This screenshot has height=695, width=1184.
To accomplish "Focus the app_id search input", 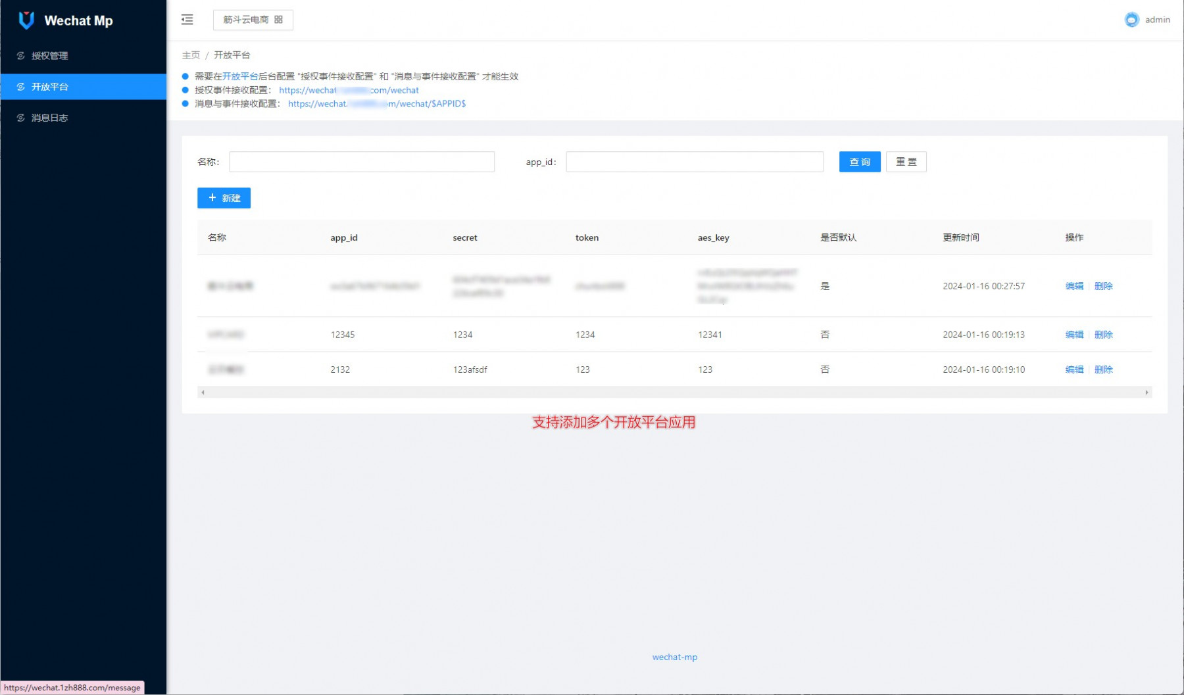I will pyautogui.click(x=695, y=162).
